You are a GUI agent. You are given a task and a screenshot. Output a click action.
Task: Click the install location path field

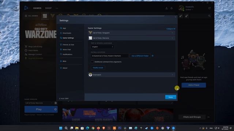[110, 56]
